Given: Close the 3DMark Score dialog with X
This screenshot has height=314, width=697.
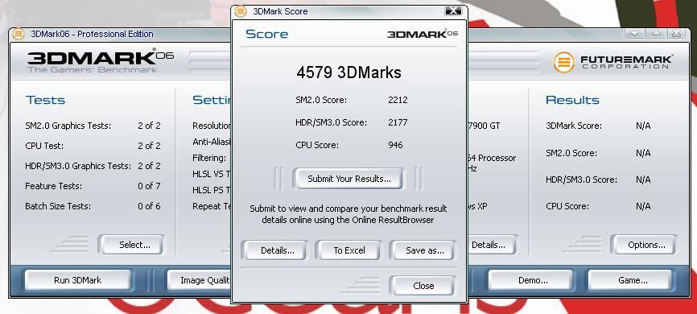Looking at the screenshot, I should (x=453, y=11).
